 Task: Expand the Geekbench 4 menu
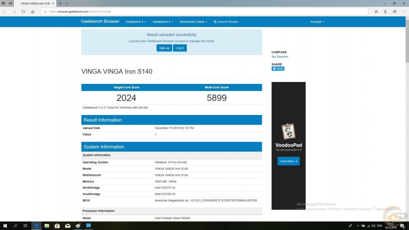pyautogui.click(x=136, y=22)
